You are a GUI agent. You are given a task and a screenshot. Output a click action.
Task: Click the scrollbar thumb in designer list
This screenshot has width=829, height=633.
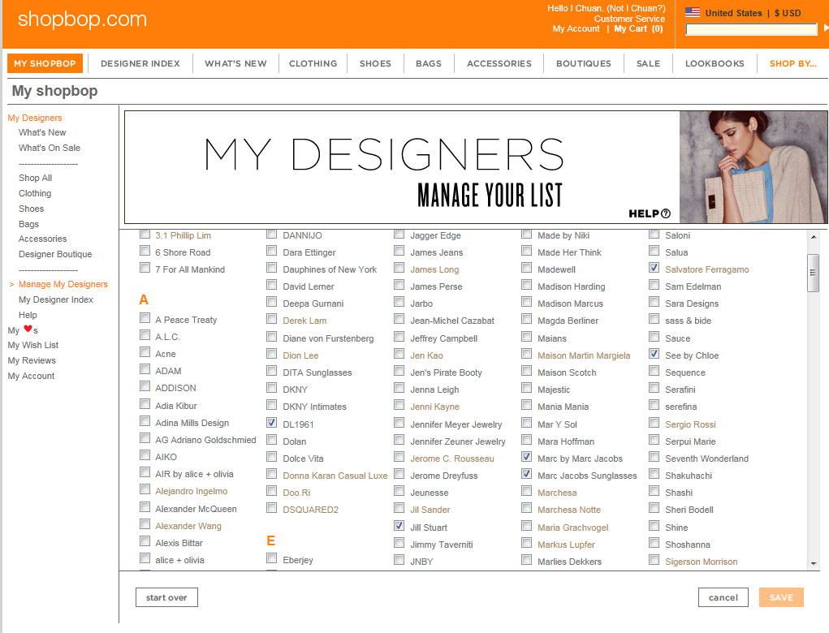(x=813, y=273)
